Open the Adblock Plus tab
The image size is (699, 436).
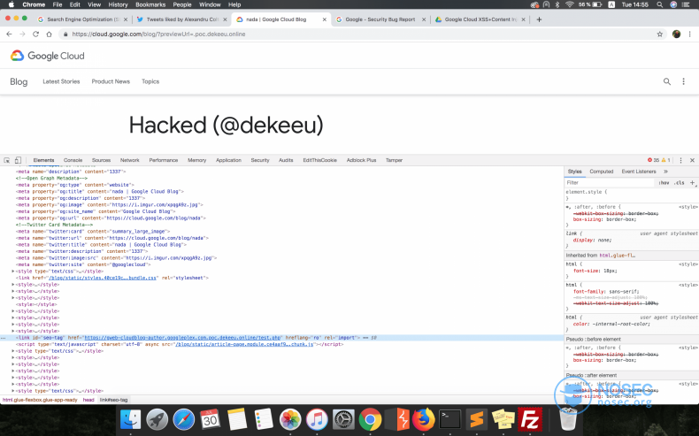361,160
